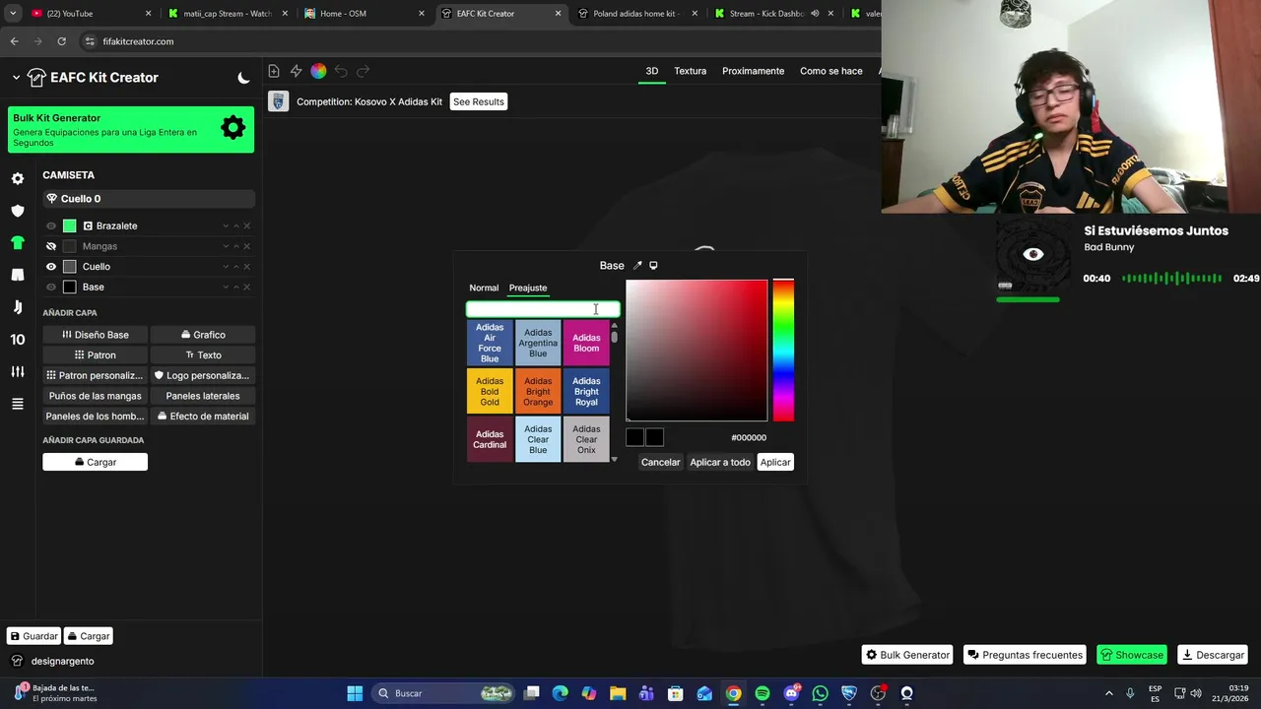Cancel the Base color dialog
This screenshot has width=1261, height=709.
point(660,462)
